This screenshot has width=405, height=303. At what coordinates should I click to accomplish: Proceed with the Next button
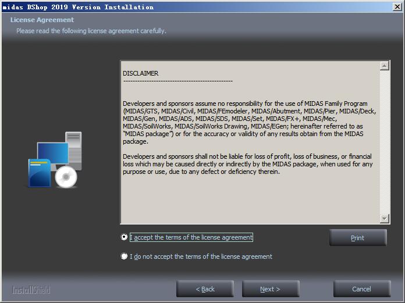click(271, 289)
